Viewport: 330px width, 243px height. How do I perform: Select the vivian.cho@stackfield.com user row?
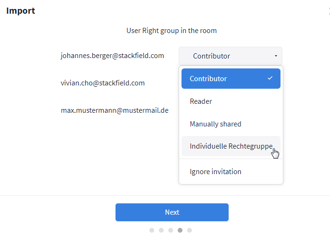(x=102, y=83)
